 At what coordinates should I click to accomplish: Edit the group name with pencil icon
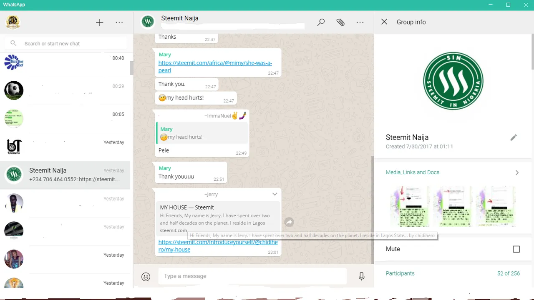click(x=514, y=137)
